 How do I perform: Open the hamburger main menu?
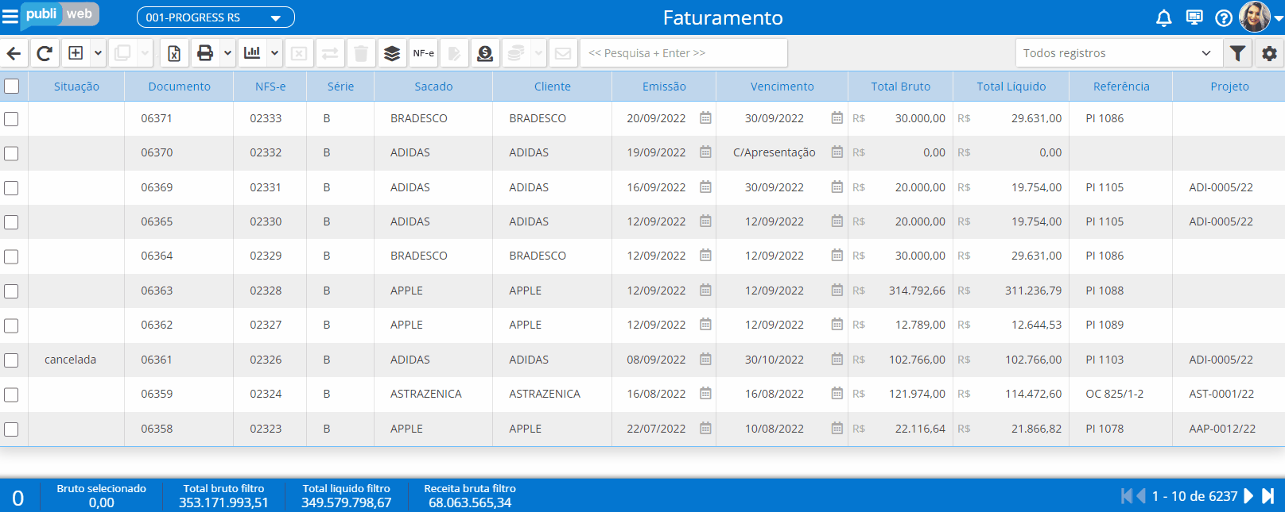(10, 17)
